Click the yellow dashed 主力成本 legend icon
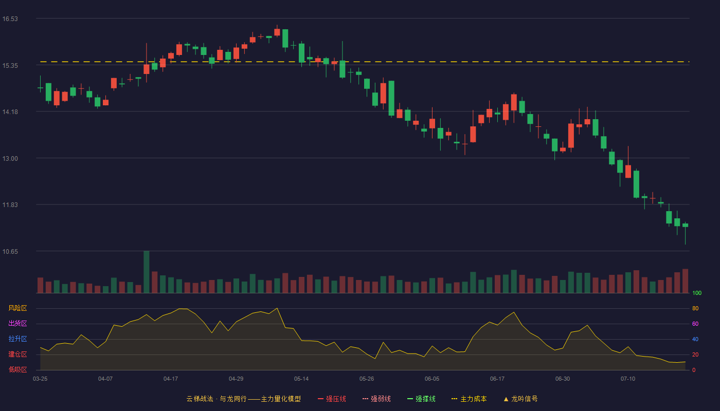 tap(454, 399)
